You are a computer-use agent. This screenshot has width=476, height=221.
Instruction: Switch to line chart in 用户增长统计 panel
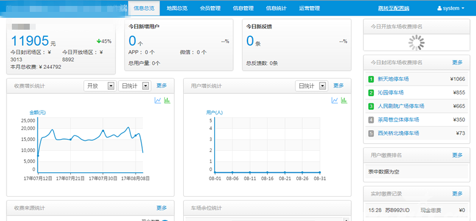click(334, 100)
